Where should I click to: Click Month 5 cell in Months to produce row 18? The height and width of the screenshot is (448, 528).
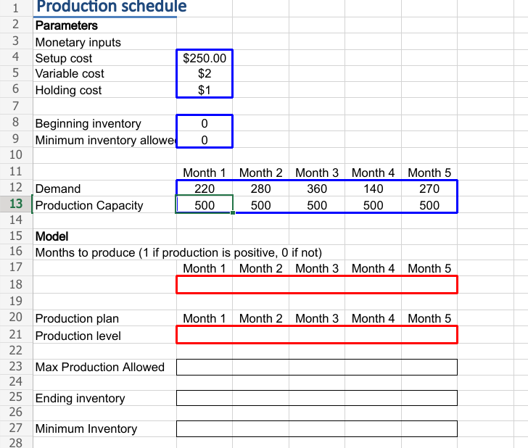(x=429, y=284)
